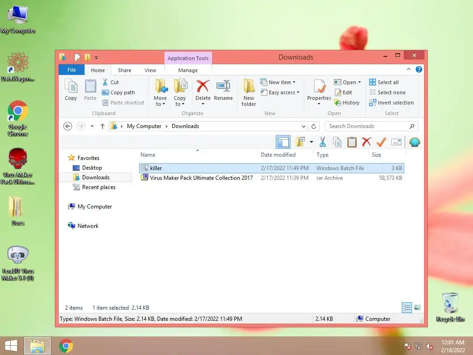Open the recent locations dropdown arrow
Viewport: 473px width, 355px height.
click(92, 126)
